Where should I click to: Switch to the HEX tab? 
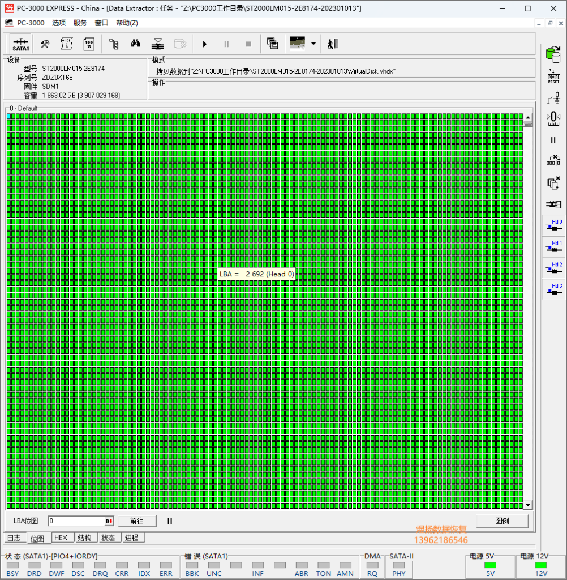[x=61, y=538]
